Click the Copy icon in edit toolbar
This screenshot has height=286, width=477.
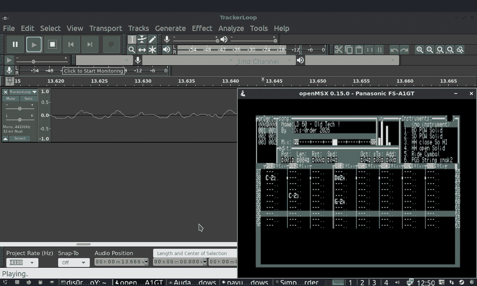point(349,50)
